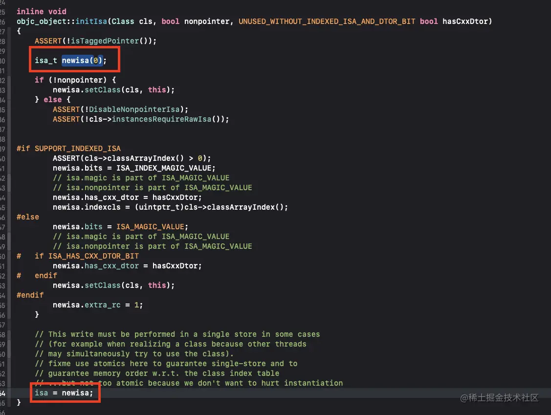Click the } else { line
551x415 pixels.
53,100
